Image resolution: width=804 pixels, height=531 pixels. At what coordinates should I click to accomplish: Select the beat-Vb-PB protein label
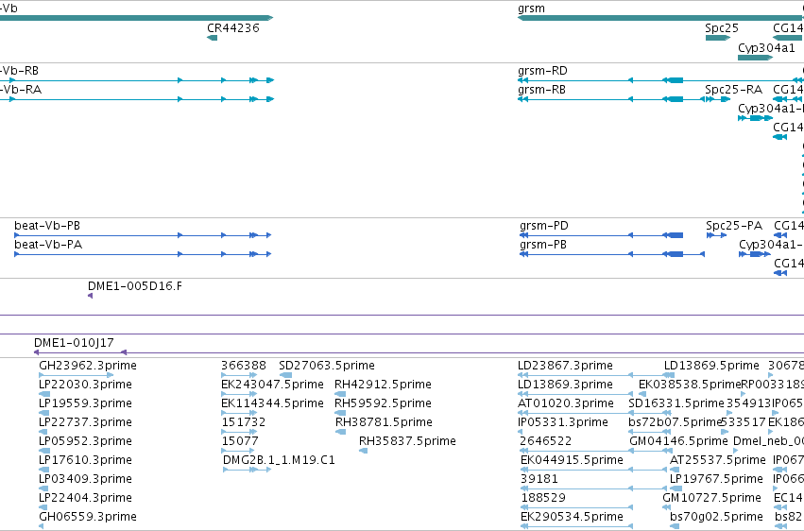coord(47,226)
